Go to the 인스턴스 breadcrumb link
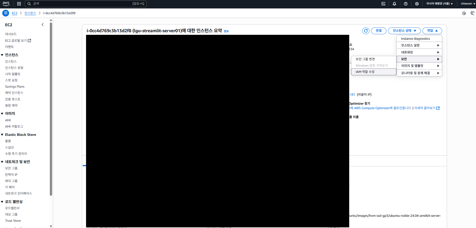The width and height of the screenshot is (476, 228). coord(30,13)
